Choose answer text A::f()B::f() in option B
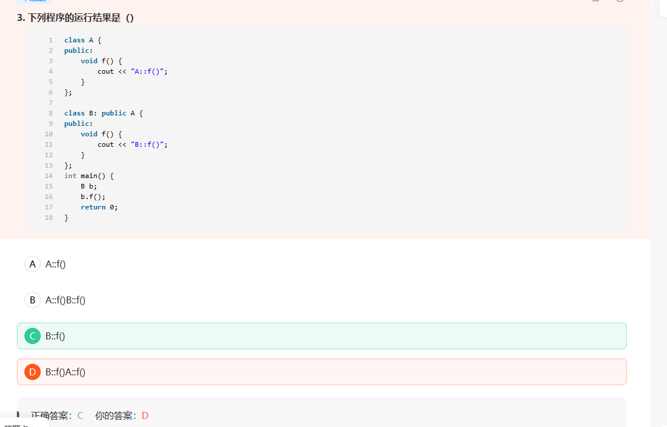The height and width of the screenshot is (427, 667). (66, 300)
